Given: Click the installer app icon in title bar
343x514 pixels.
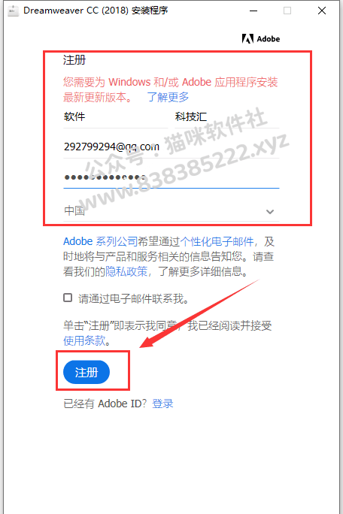Looking at the screenshot, I should coord(13,11).
